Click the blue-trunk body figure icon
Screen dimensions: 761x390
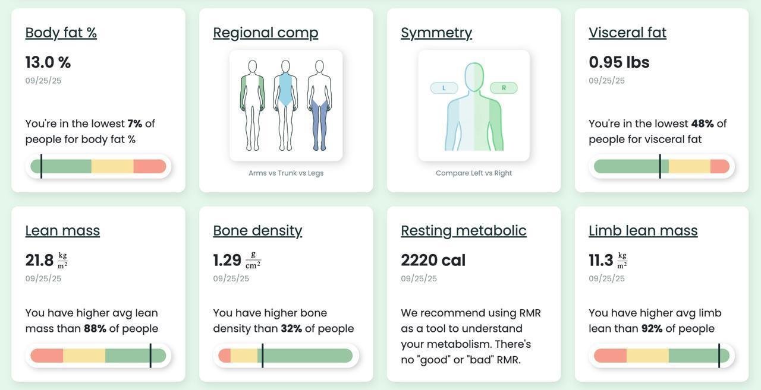[285, 106]
